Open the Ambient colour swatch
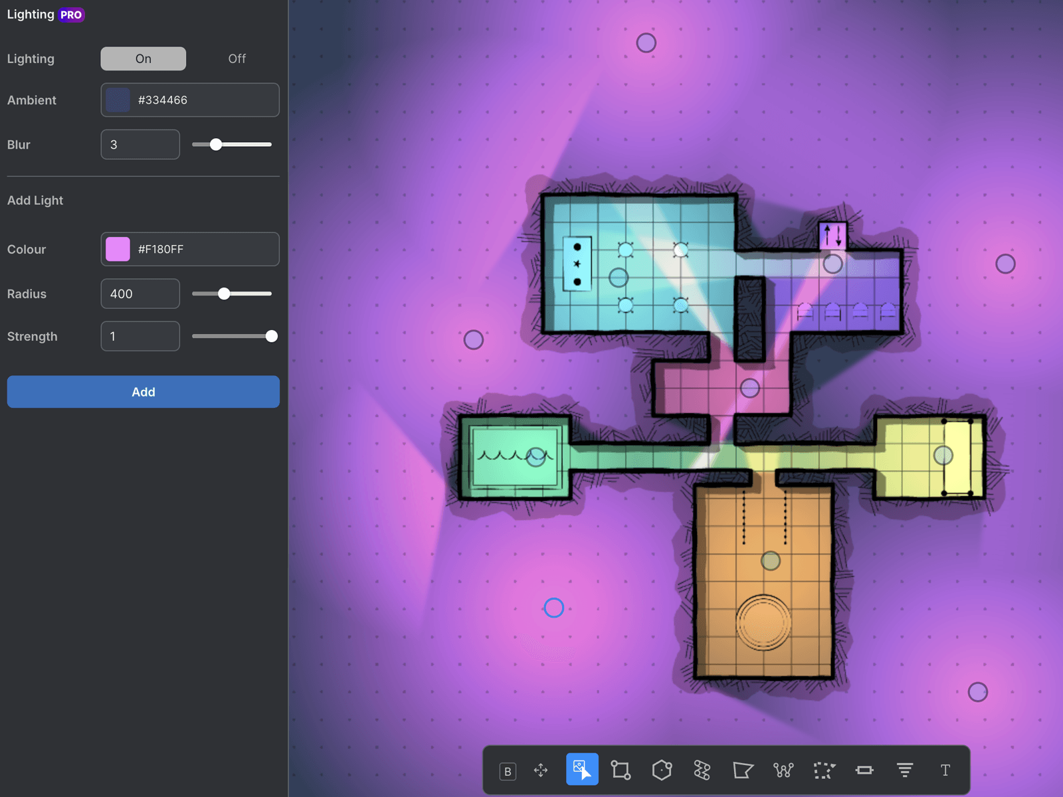Viewport: 1063px width, 797px height. click(x=118, y=100)
